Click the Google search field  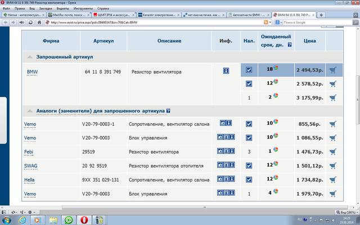pos(317,22)
